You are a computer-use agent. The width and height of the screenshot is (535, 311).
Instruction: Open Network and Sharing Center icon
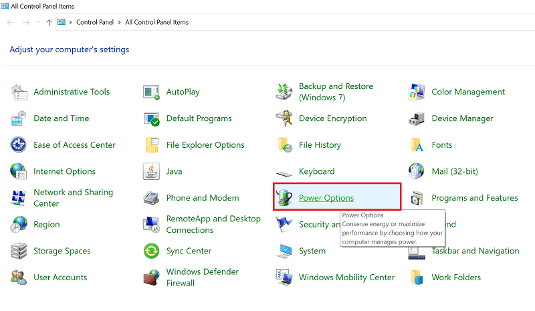[19, 198]
